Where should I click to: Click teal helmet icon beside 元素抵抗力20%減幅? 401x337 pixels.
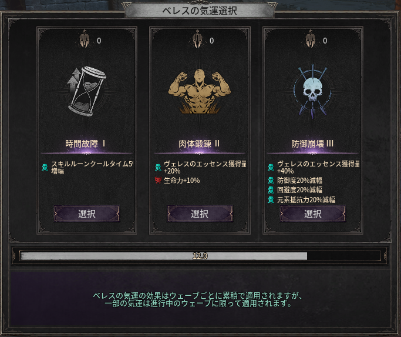pos(271,199)
